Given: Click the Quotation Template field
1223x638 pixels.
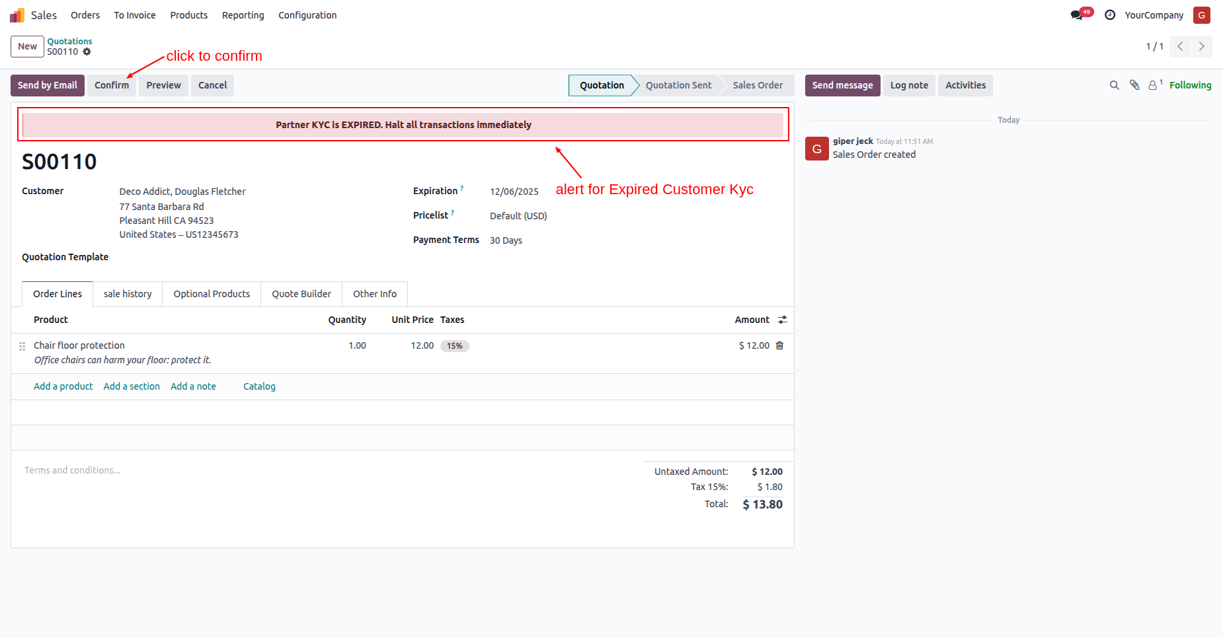Looking at the screenshot, I should 65,257.
